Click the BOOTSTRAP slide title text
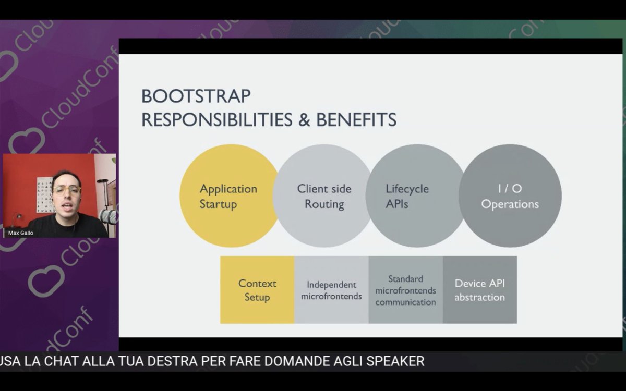Screen dimensions: 626x391 pyautogui.click(x=196, y=96)
